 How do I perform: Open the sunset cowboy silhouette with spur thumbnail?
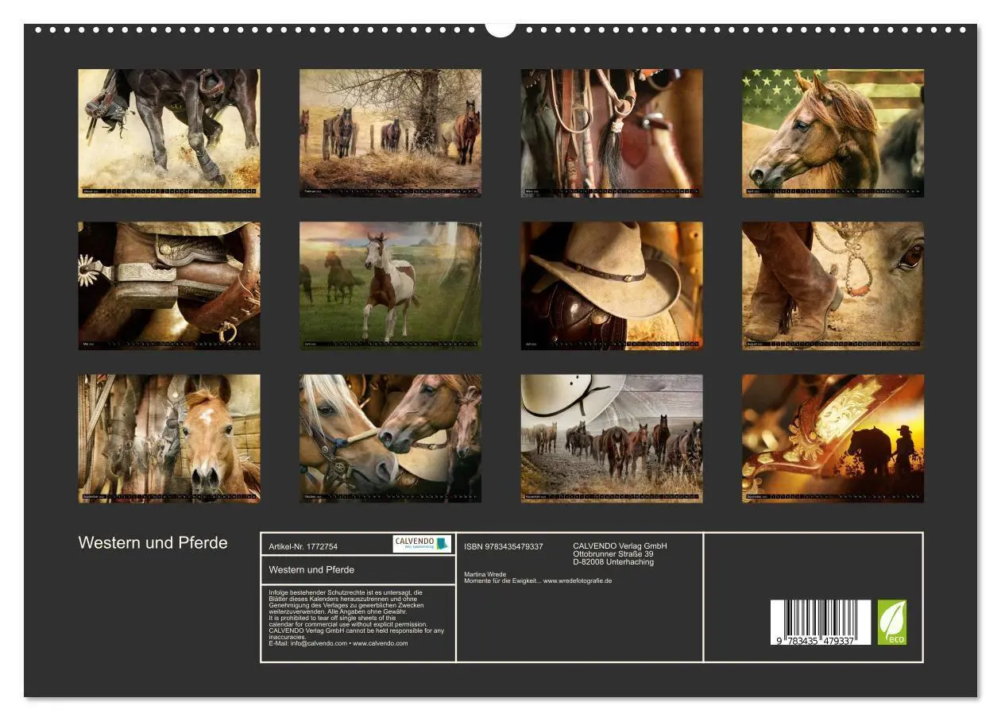pyautogui.click(x=833, y=438)
